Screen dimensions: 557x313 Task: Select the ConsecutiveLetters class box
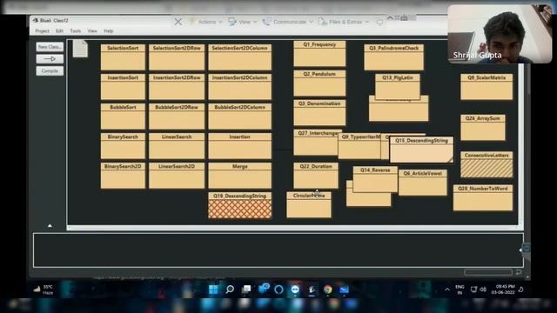(487, 164)
